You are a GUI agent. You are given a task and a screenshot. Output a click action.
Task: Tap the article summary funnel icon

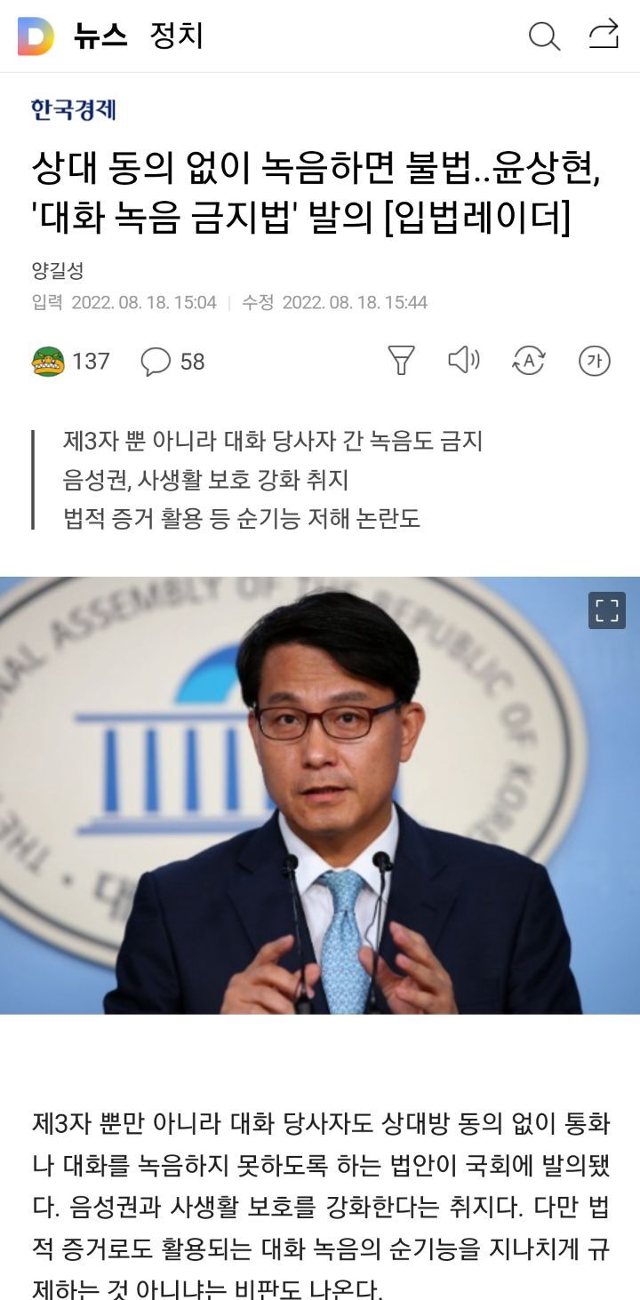402,360
